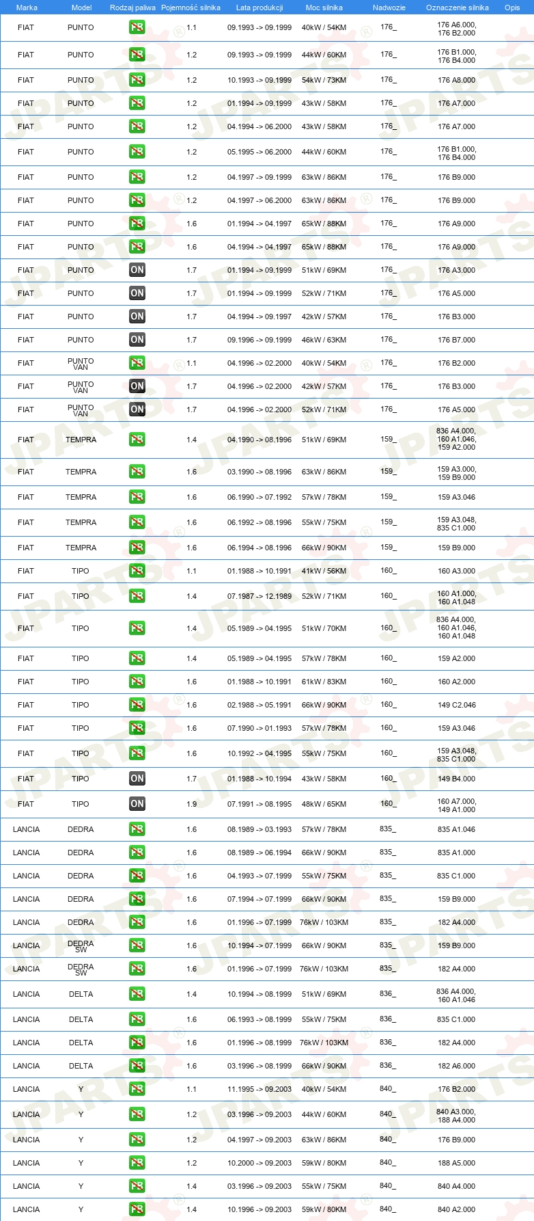This screenshot has width=534, height=1221.
Task: Select the diesel ON icon for Tipo 1.7 43kW/58KM
Action: click(x=137, y=779)
